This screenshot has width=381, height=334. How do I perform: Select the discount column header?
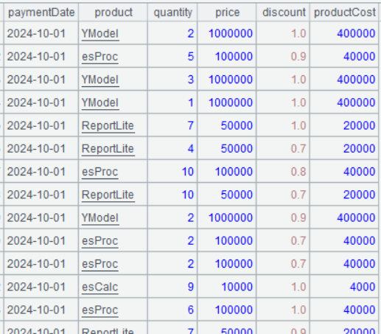(283, 12)
